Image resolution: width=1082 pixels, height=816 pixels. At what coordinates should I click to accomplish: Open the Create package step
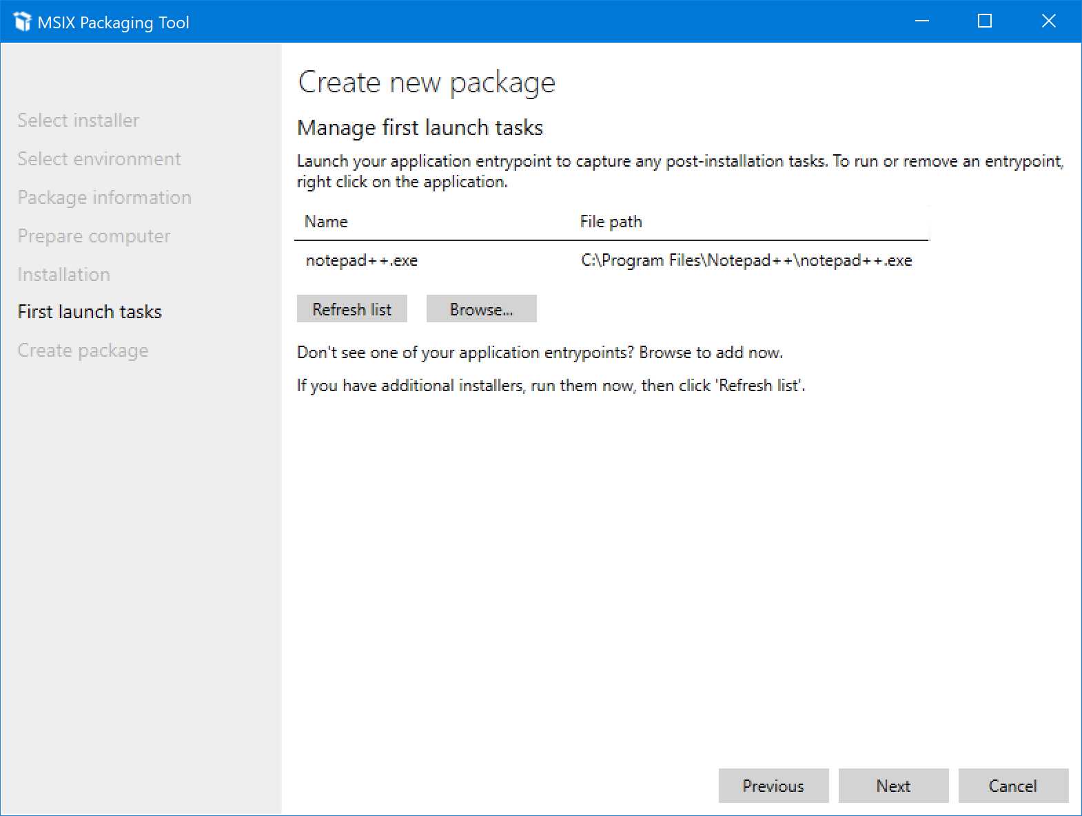(83, 351)
